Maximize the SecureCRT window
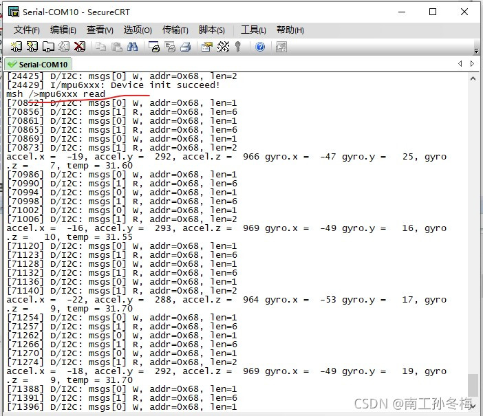This screenshot has width=483, height=416. point(433,12)
